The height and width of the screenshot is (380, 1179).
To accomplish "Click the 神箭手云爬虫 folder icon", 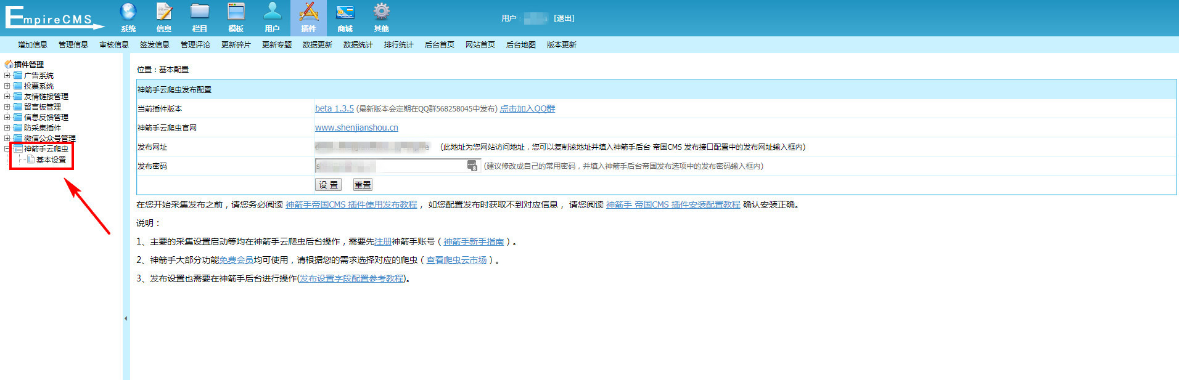I will 18,148.
